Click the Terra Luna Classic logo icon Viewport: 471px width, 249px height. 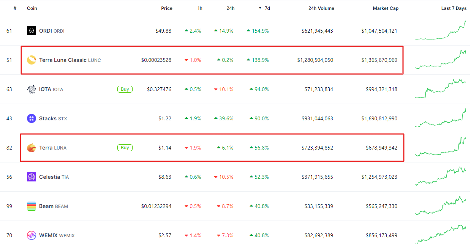click(32, 60)
